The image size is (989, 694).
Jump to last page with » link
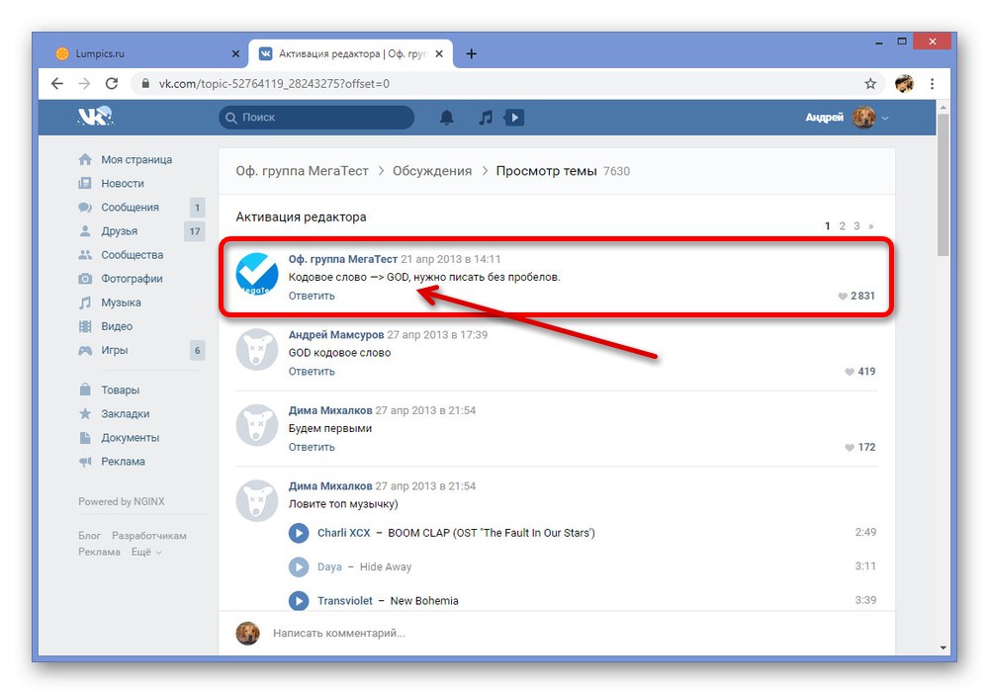point(871,225)
